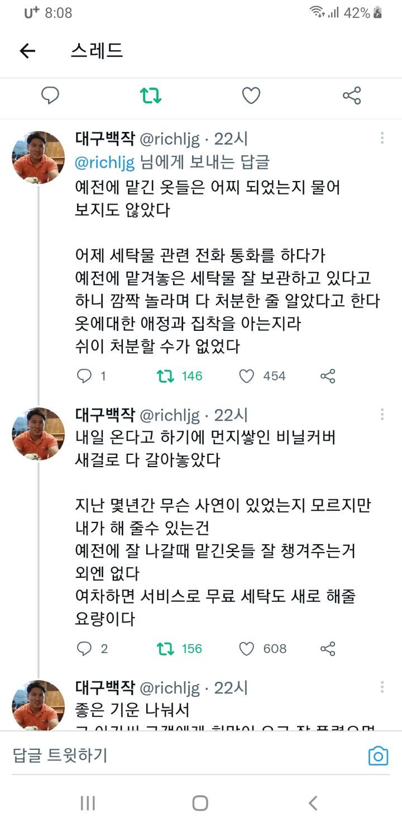The height and width of the screenshot is (827, 402).
Task: Like the tweet with 454 likes
Action: point(247,376)
